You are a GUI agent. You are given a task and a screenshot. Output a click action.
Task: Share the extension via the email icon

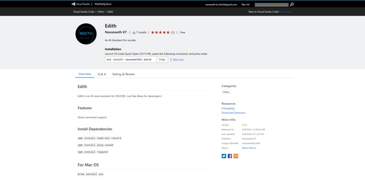click(236, 156)
